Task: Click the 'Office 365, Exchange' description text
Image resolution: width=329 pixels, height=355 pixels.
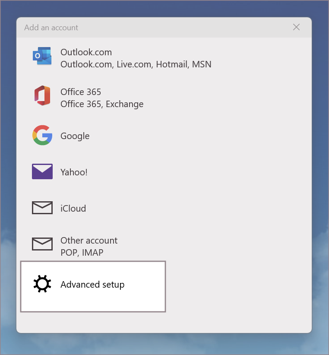Action: pyautogui.click(x=102, y=104)
